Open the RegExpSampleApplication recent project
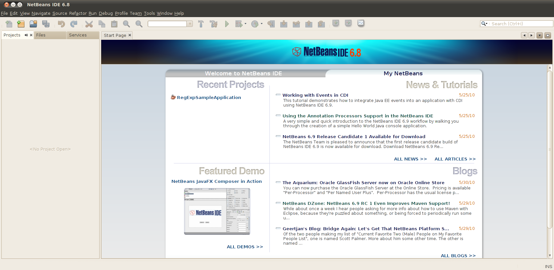The width and height of the screenshot is (554, 270). coord(209,98)
